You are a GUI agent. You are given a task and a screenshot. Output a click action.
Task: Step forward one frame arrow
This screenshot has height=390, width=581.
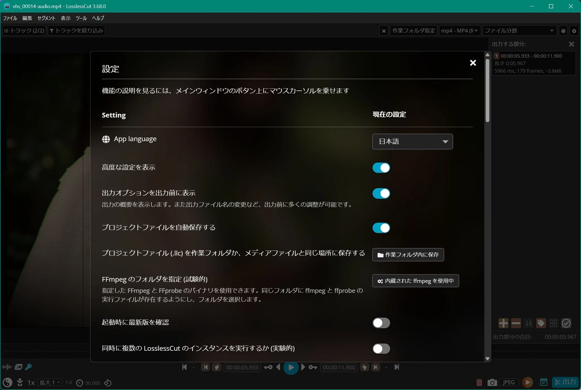tap(303, 367)
